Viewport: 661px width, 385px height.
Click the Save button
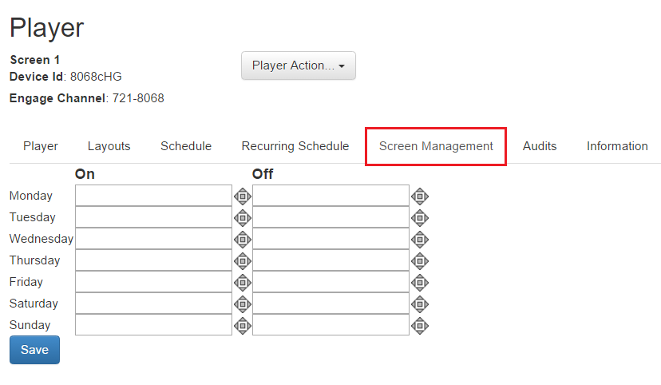pyautogui.click(x=34, y=350)
